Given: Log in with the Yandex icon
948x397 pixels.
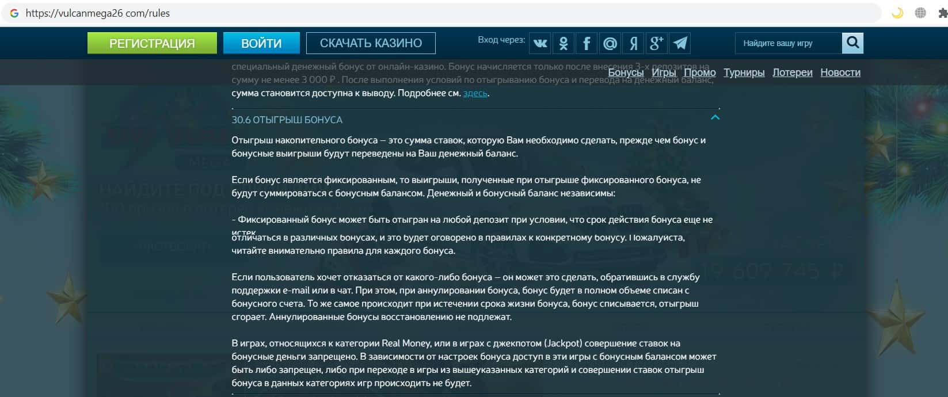Looking at the screenshot, I should [634, 43].
